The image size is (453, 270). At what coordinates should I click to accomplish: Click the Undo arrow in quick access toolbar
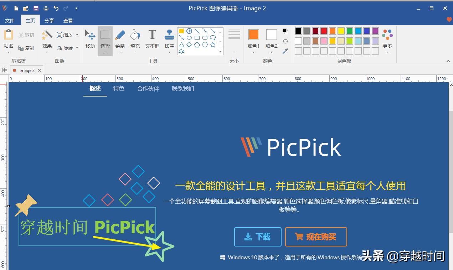(56, 8)
